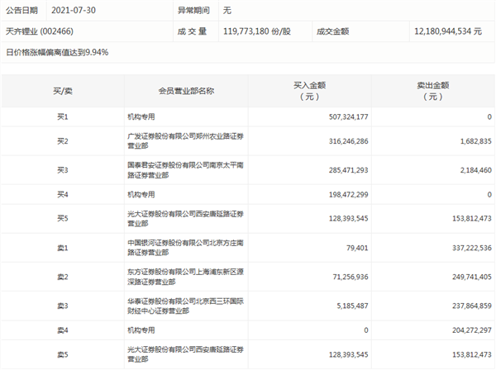Select the 卖3 row label
Screen dimensions: 496x370
[63, 306]
